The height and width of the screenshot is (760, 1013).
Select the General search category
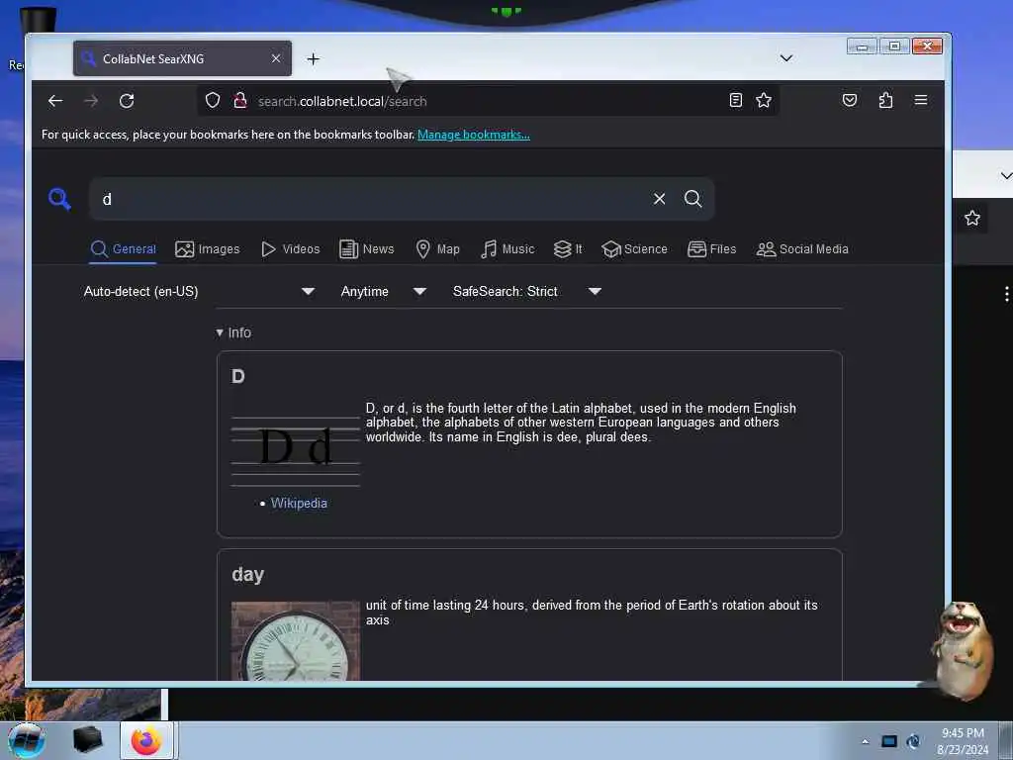point(124,249)
